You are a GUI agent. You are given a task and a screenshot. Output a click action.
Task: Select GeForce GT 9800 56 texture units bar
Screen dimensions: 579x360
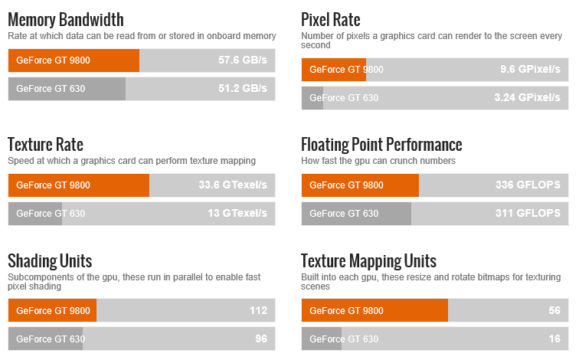tap(435, 310)
